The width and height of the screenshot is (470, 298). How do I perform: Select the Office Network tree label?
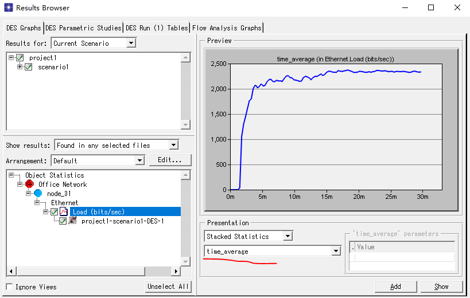point(63,185)
